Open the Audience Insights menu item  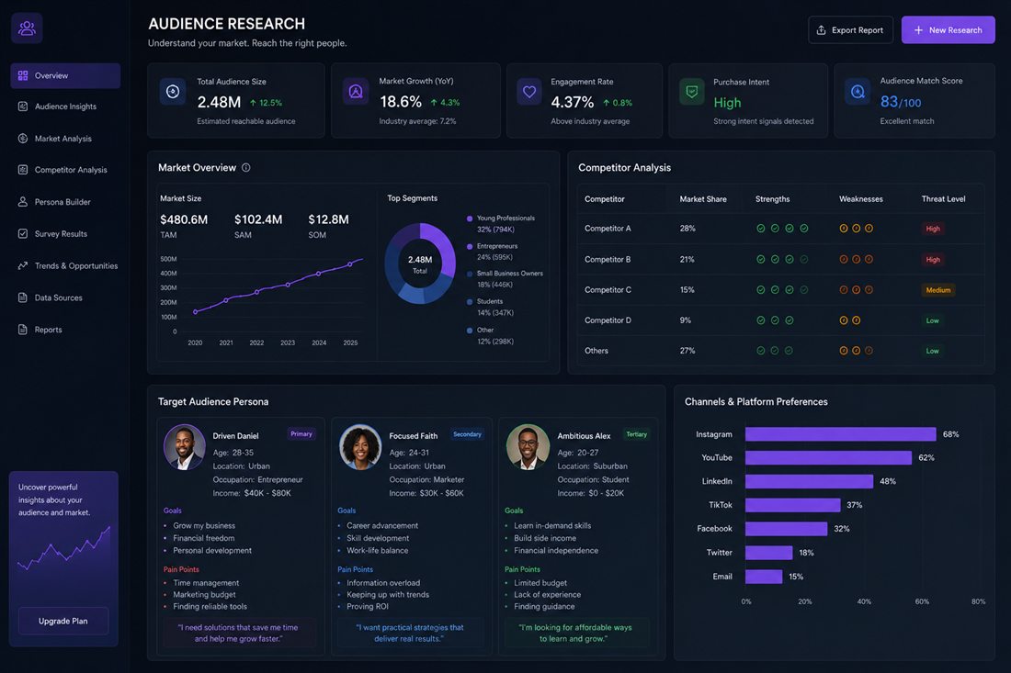click(65, 107)
